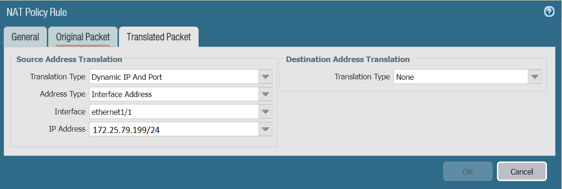Image resolution: width=562 pixels, height=189 pixels.
Task: Click the Source Address Translation heading
Action: (69, 59)
